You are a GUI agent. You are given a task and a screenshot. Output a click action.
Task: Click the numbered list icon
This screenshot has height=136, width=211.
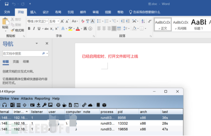(x=107, y=21)
